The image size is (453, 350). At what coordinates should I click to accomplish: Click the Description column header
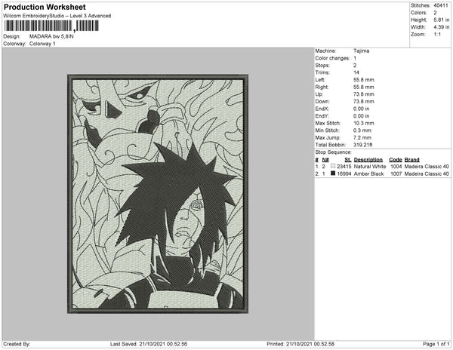[x=368, y=160]
